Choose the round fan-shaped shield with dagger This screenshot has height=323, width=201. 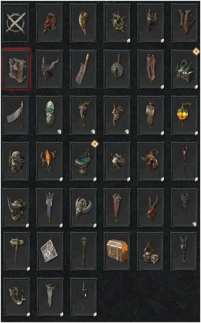[117, 69]
